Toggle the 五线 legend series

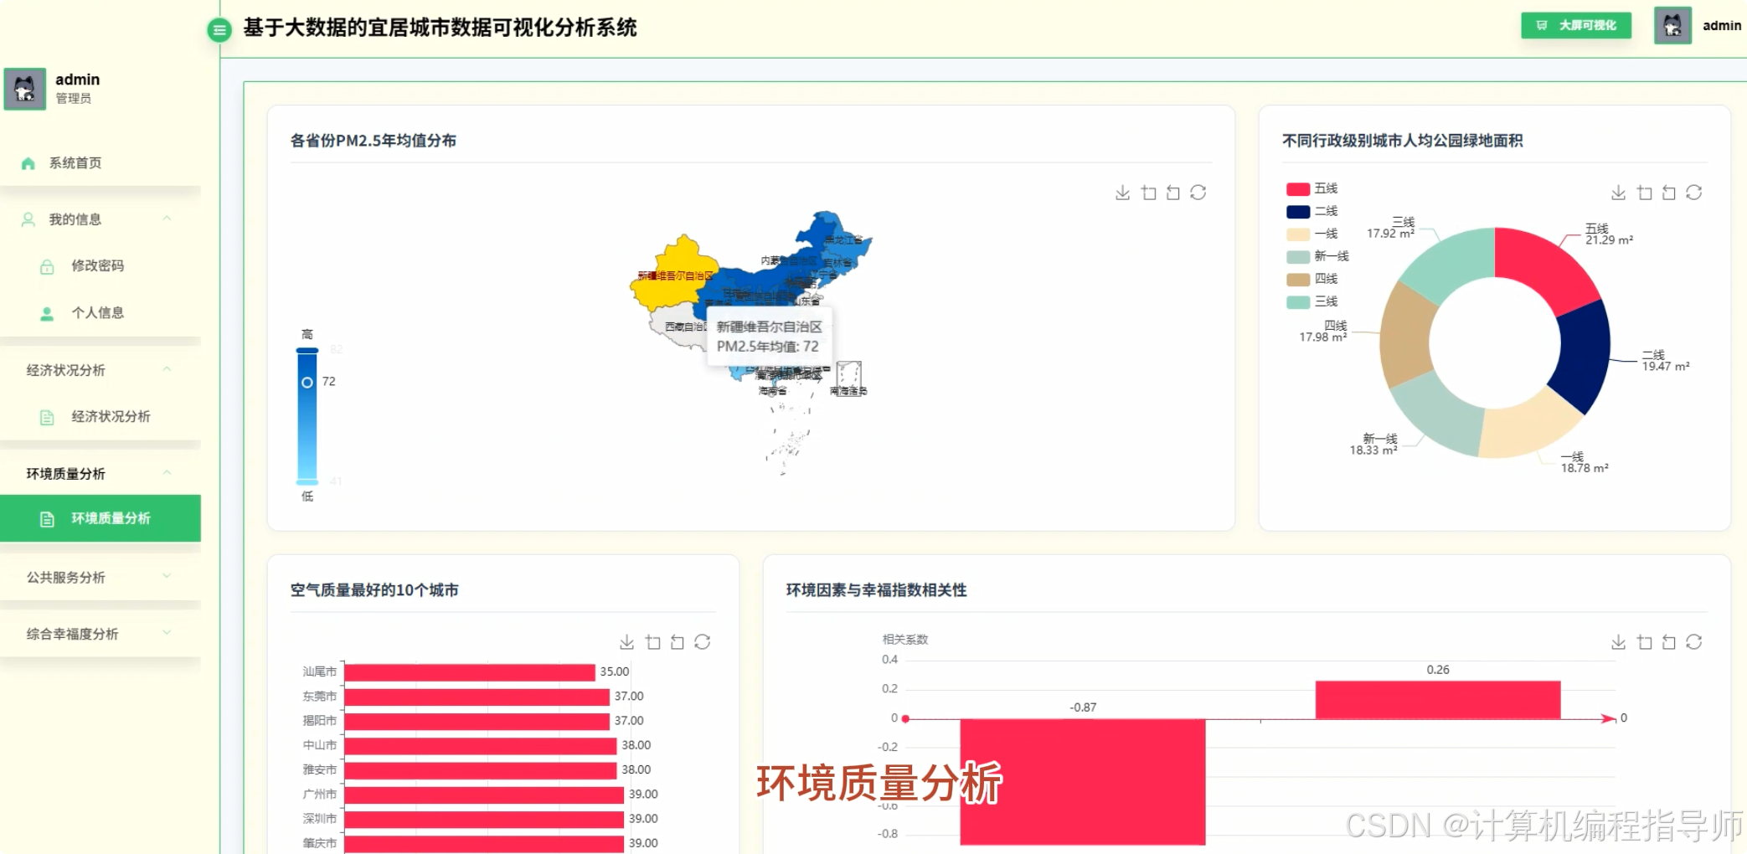coord(1312,189)
